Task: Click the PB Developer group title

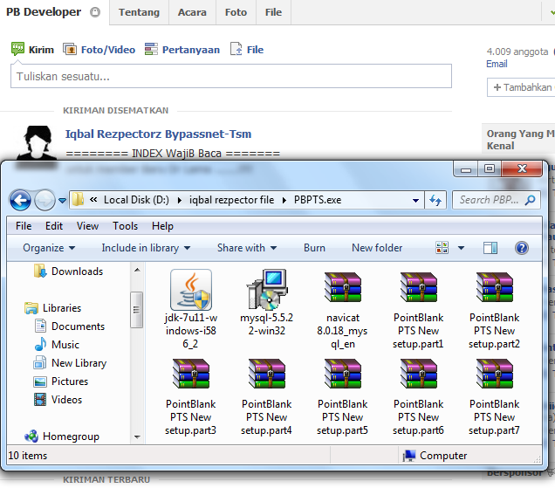Action: pos(44,12)
